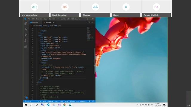This screenshot has width=191, height=107.
Task: Open the Run and Debug view icon
Action: click(x=26, y=41)
